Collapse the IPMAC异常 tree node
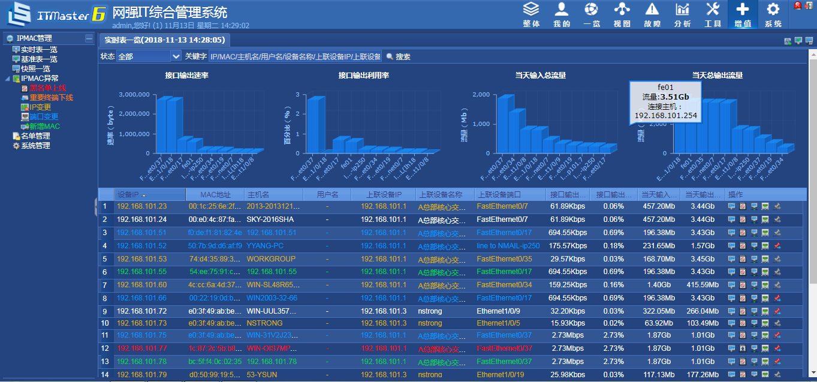 tap(8, 79)
